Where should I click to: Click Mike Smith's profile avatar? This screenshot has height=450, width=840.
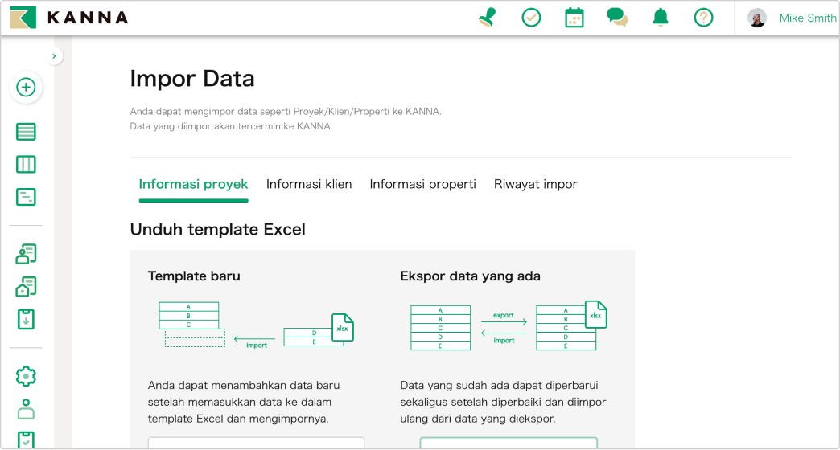tap(757, 18)
